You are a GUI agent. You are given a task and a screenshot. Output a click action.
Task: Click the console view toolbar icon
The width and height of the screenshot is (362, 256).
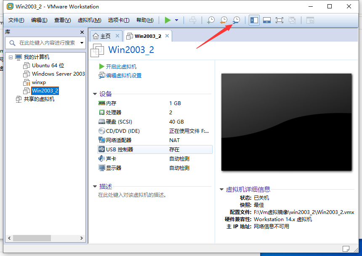pyautogui.click(x=310, y=20)
